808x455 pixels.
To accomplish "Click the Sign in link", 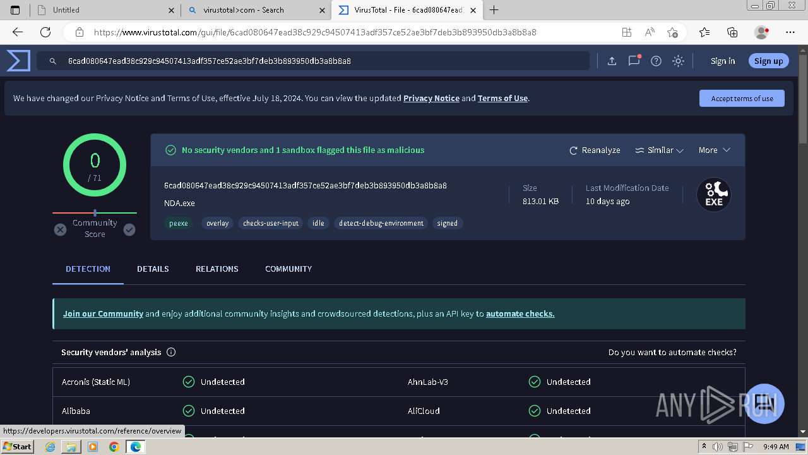I will tap(723, 61).
